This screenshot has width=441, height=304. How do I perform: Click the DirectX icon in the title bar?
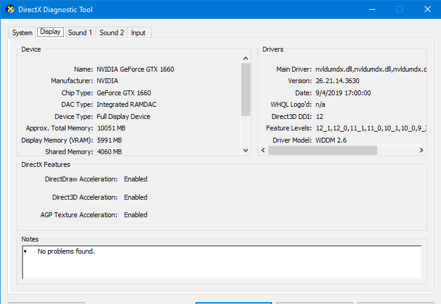pyautogui.click(x=10, y=10)
